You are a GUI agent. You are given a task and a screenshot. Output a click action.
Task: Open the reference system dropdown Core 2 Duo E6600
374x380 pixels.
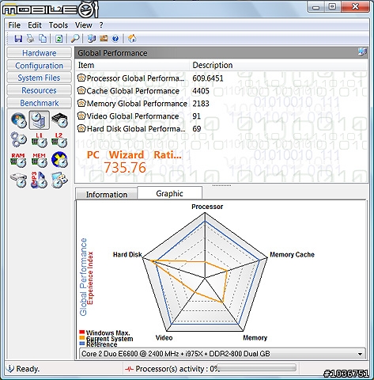tap(222, 354)
